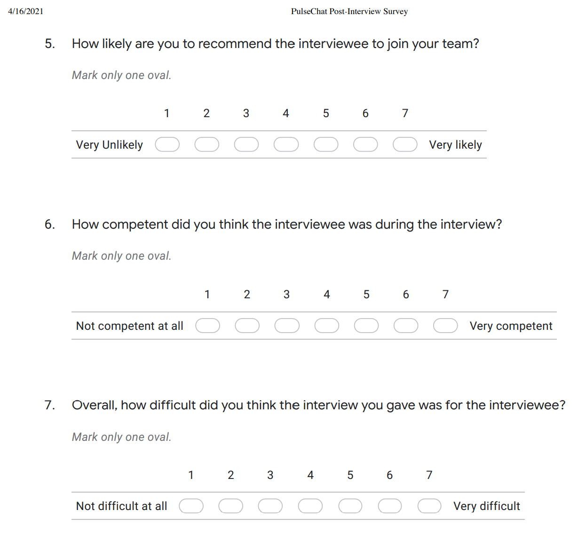The image size is (586, 542).
Task: Choose oval 5 for interviewee competence
Action: 366,326
